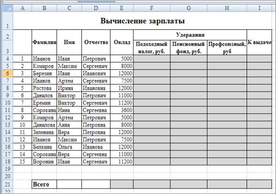Select salary cell '3600'

[122, 110]
